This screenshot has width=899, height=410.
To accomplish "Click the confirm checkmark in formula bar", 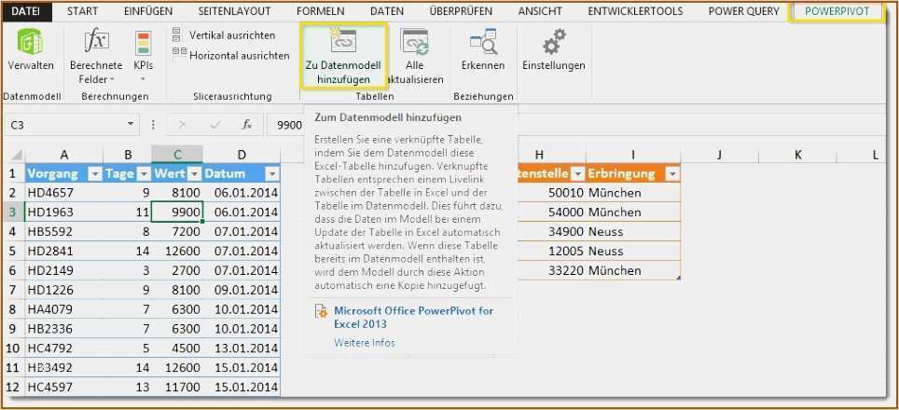I will pos(215,124).
